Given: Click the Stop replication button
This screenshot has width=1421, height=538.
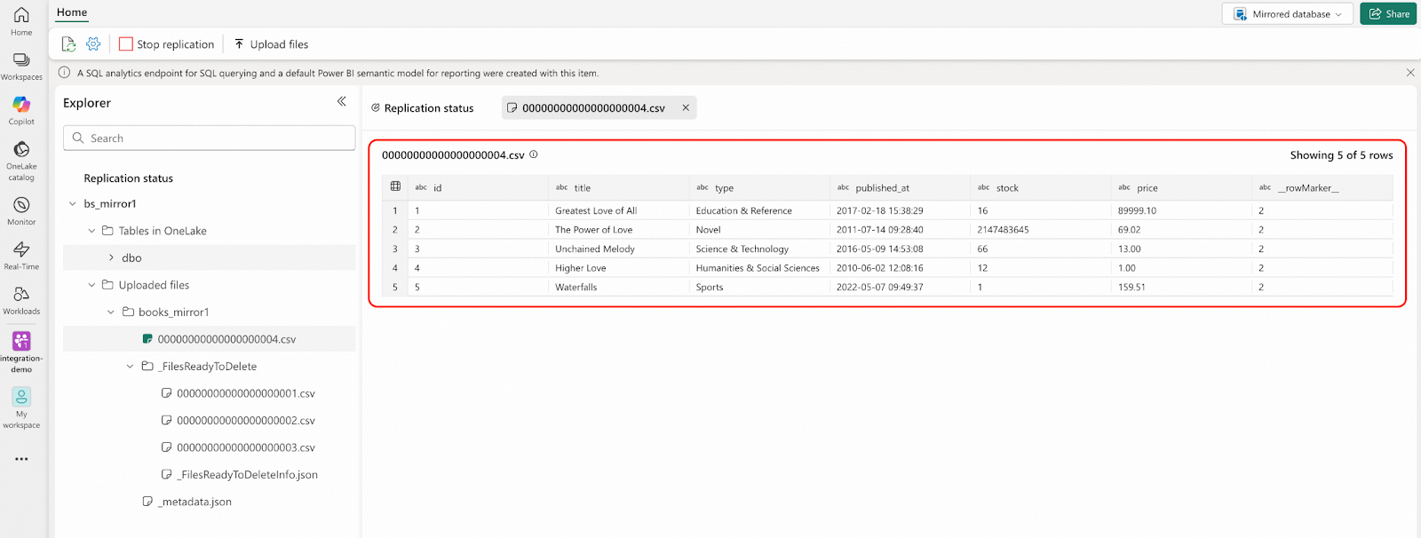Looking at the screenshot, I should click(x=167, y=44).
